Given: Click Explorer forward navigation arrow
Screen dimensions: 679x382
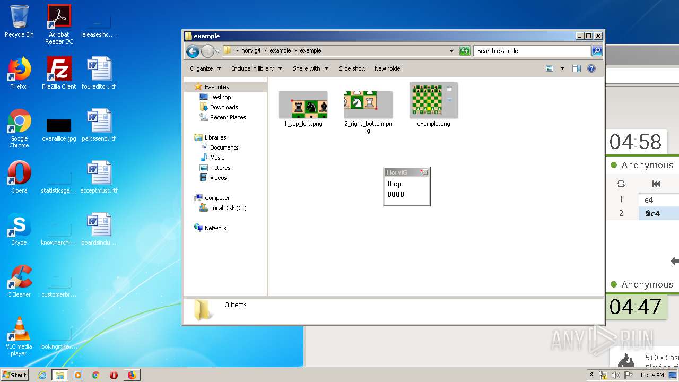Looking at the screenshot, I should [207, 51].
